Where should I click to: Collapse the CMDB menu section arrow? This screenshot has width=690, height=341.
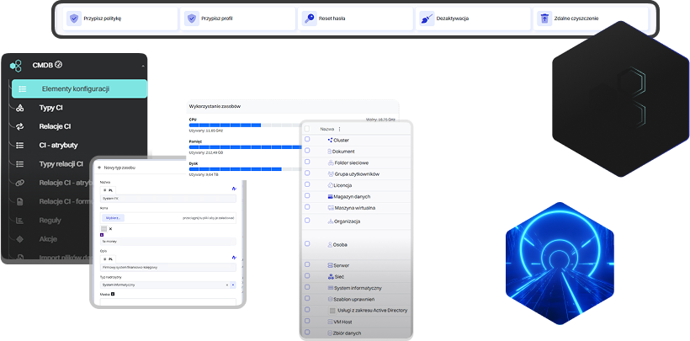click(142, 65)
